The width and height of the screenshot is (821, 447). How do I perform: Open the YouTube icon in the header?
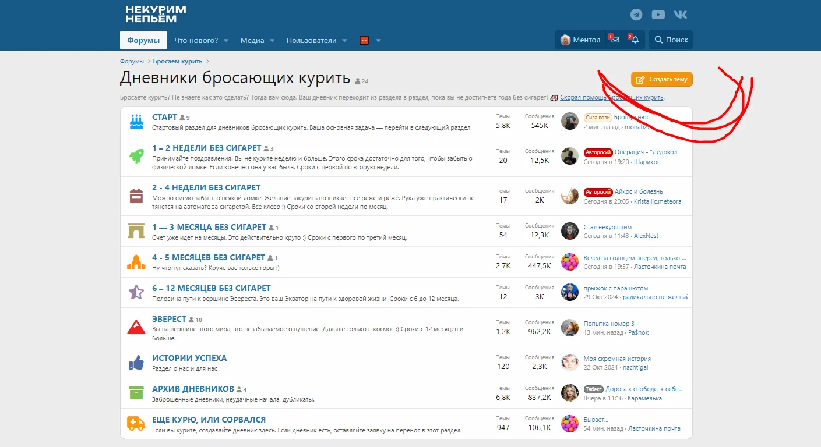click(x=658, y=15)
